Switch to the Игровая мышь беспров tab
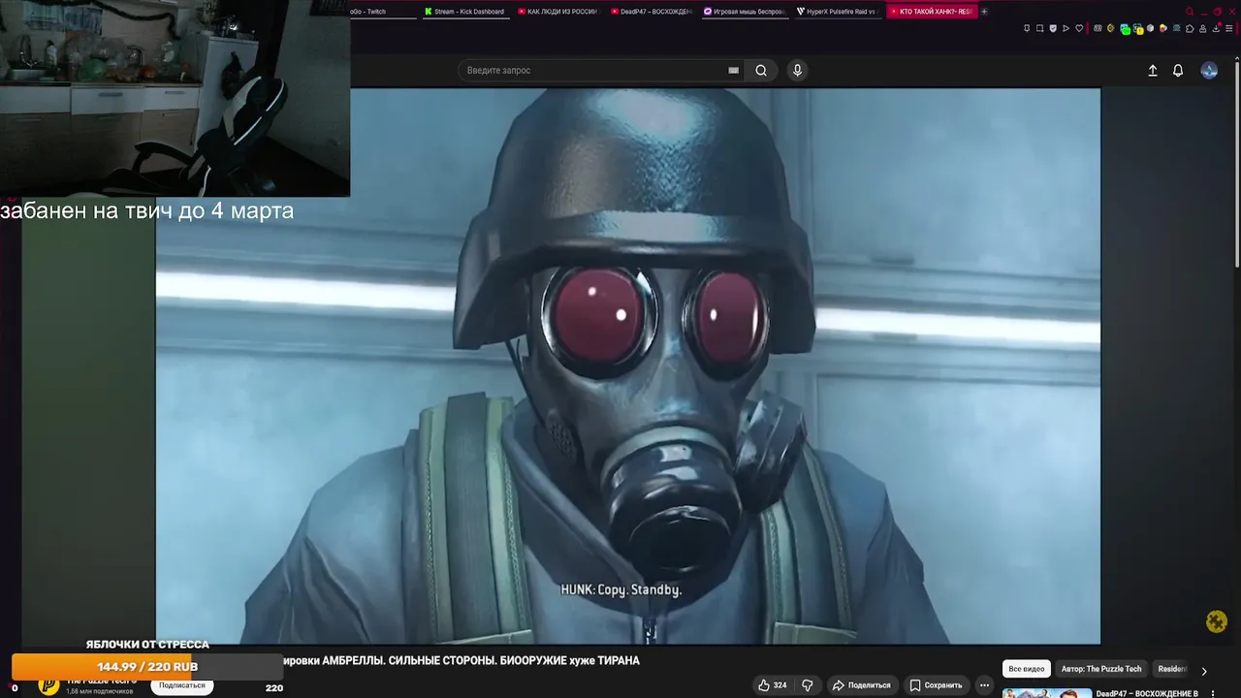 745,12
